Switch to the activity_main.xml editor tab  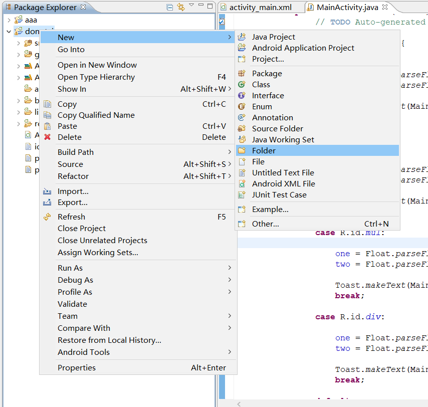point(261,8)
